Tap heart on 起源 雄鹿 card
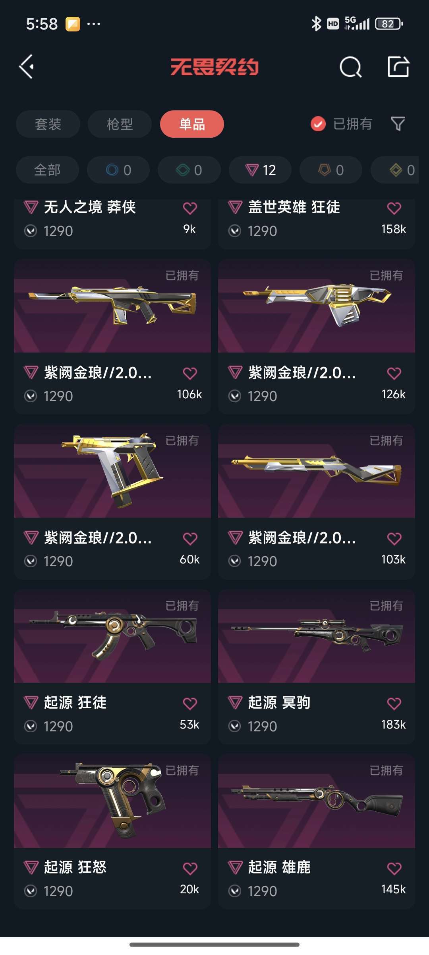The width and height of the screenshot is (429, 955). pos(394,868)
